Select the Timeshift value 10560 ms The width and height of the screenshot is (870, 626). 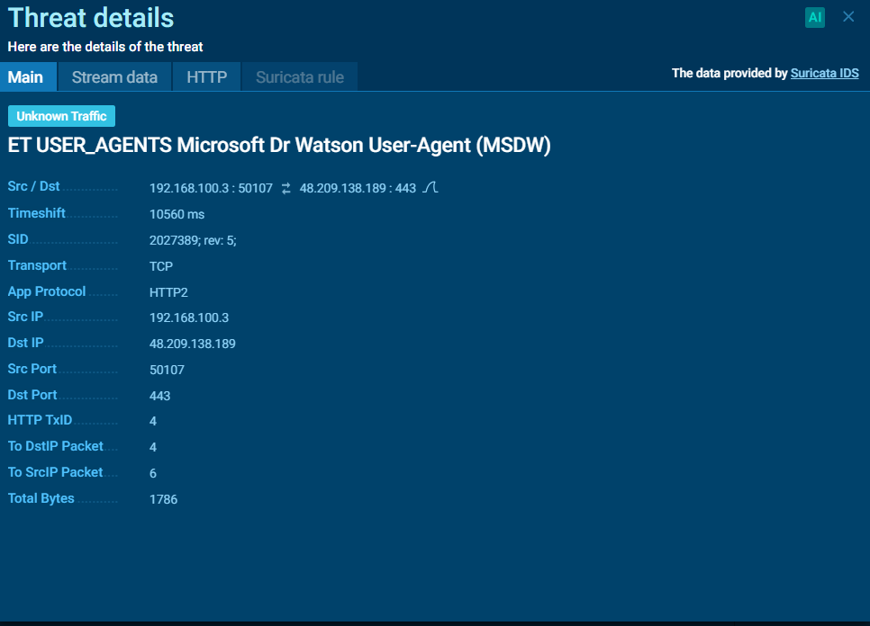[x=177, y=214]
